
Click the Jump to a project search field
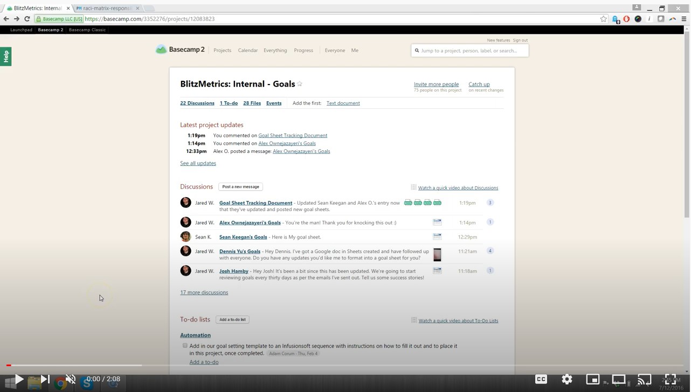pyautogui.click(x=469, y=51)
